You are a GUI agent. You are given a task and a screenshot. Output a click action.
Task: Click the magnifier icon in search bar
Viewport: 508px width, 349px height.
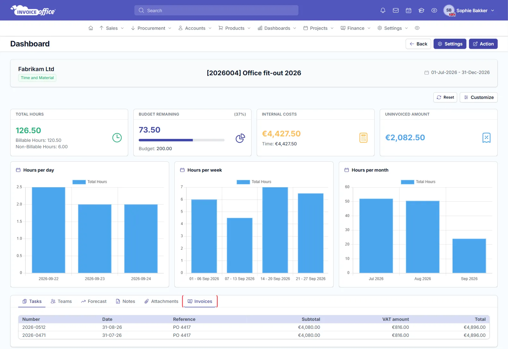tap(141, 11)
